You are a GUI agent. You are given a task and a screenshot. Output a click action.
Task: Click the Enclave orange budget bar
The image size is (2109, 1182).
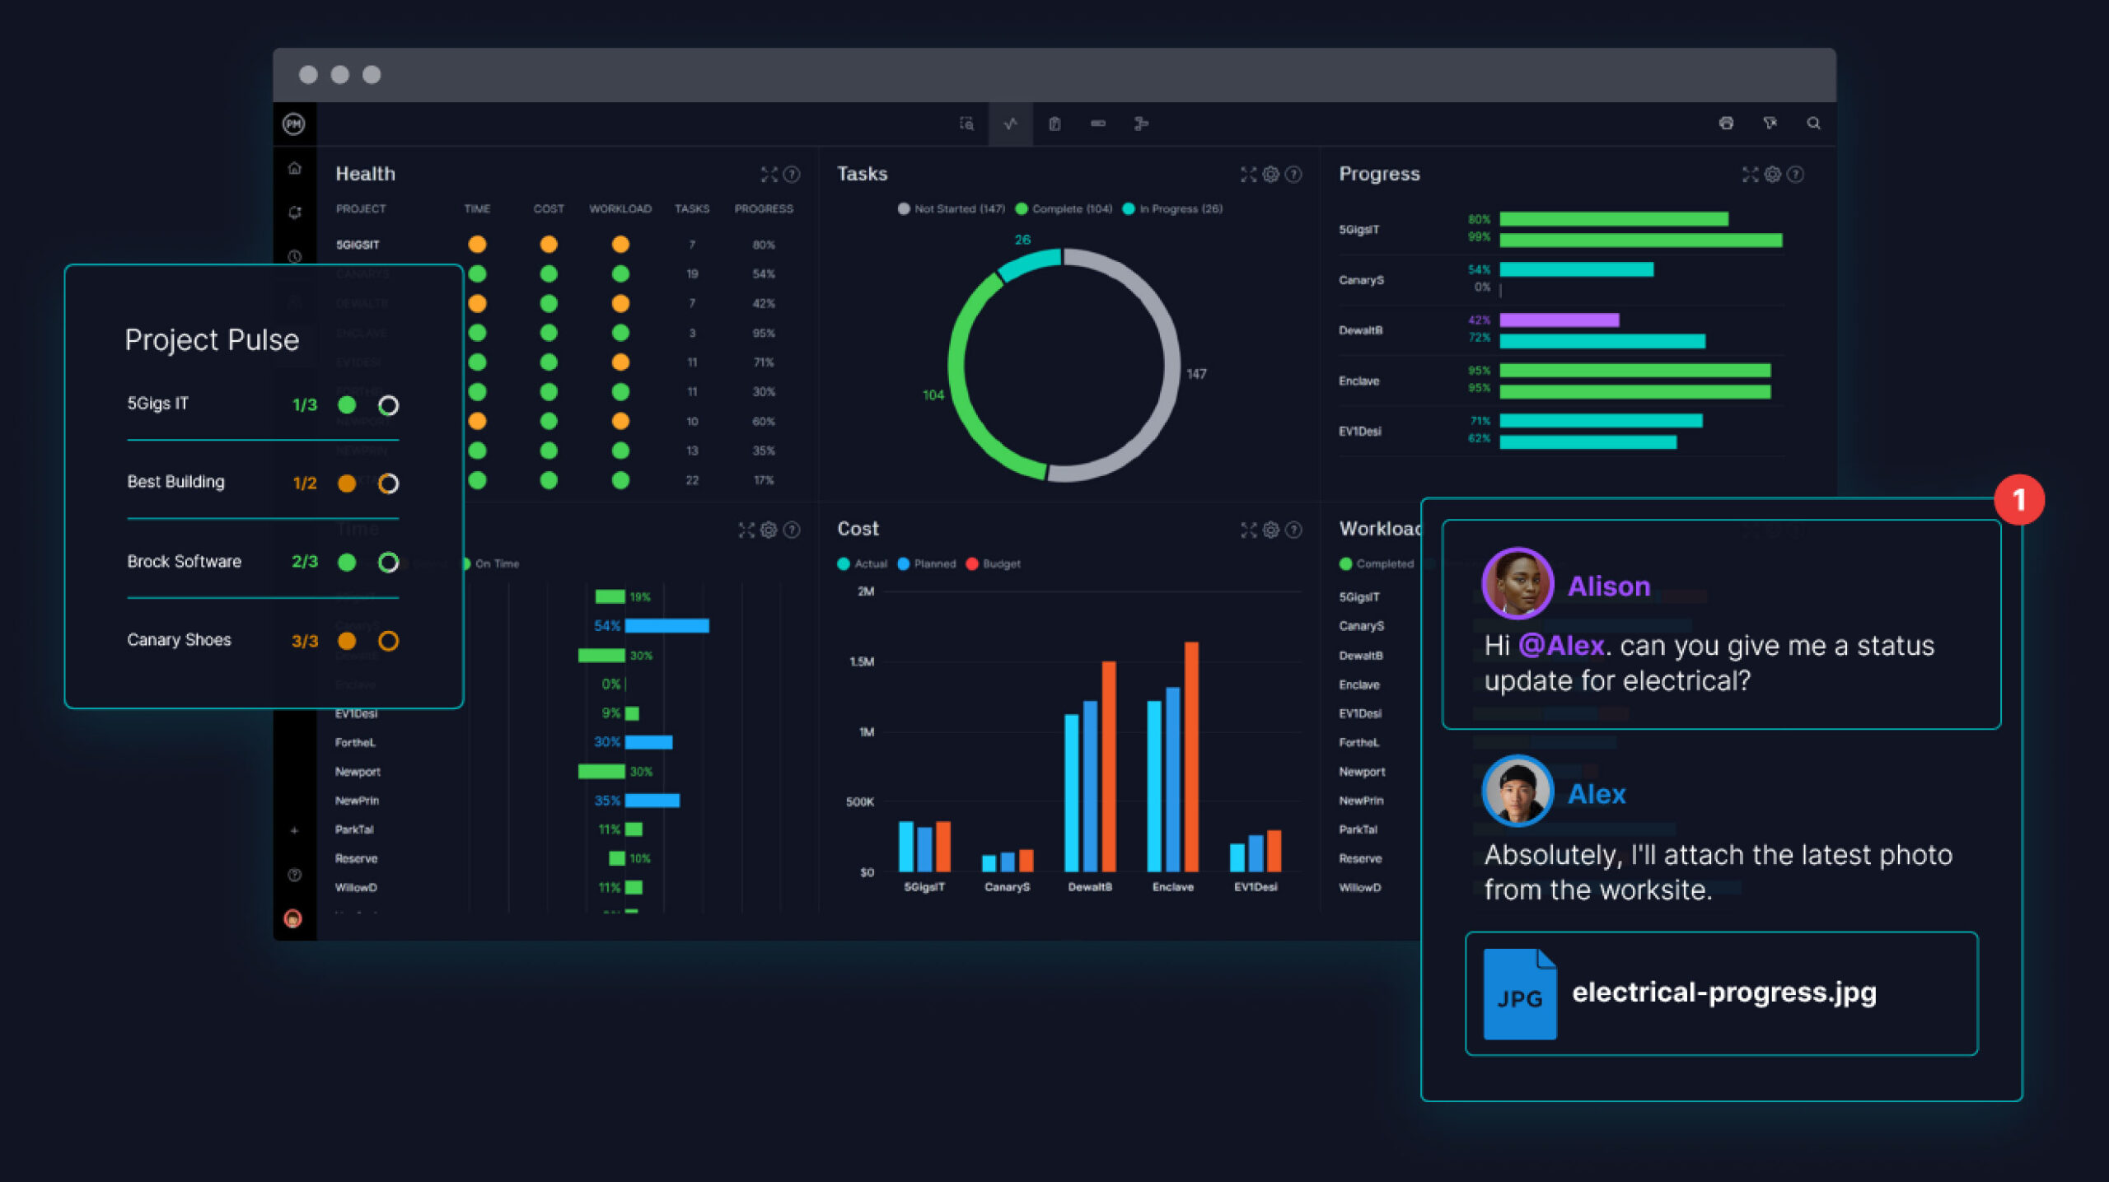[1191, 756]
